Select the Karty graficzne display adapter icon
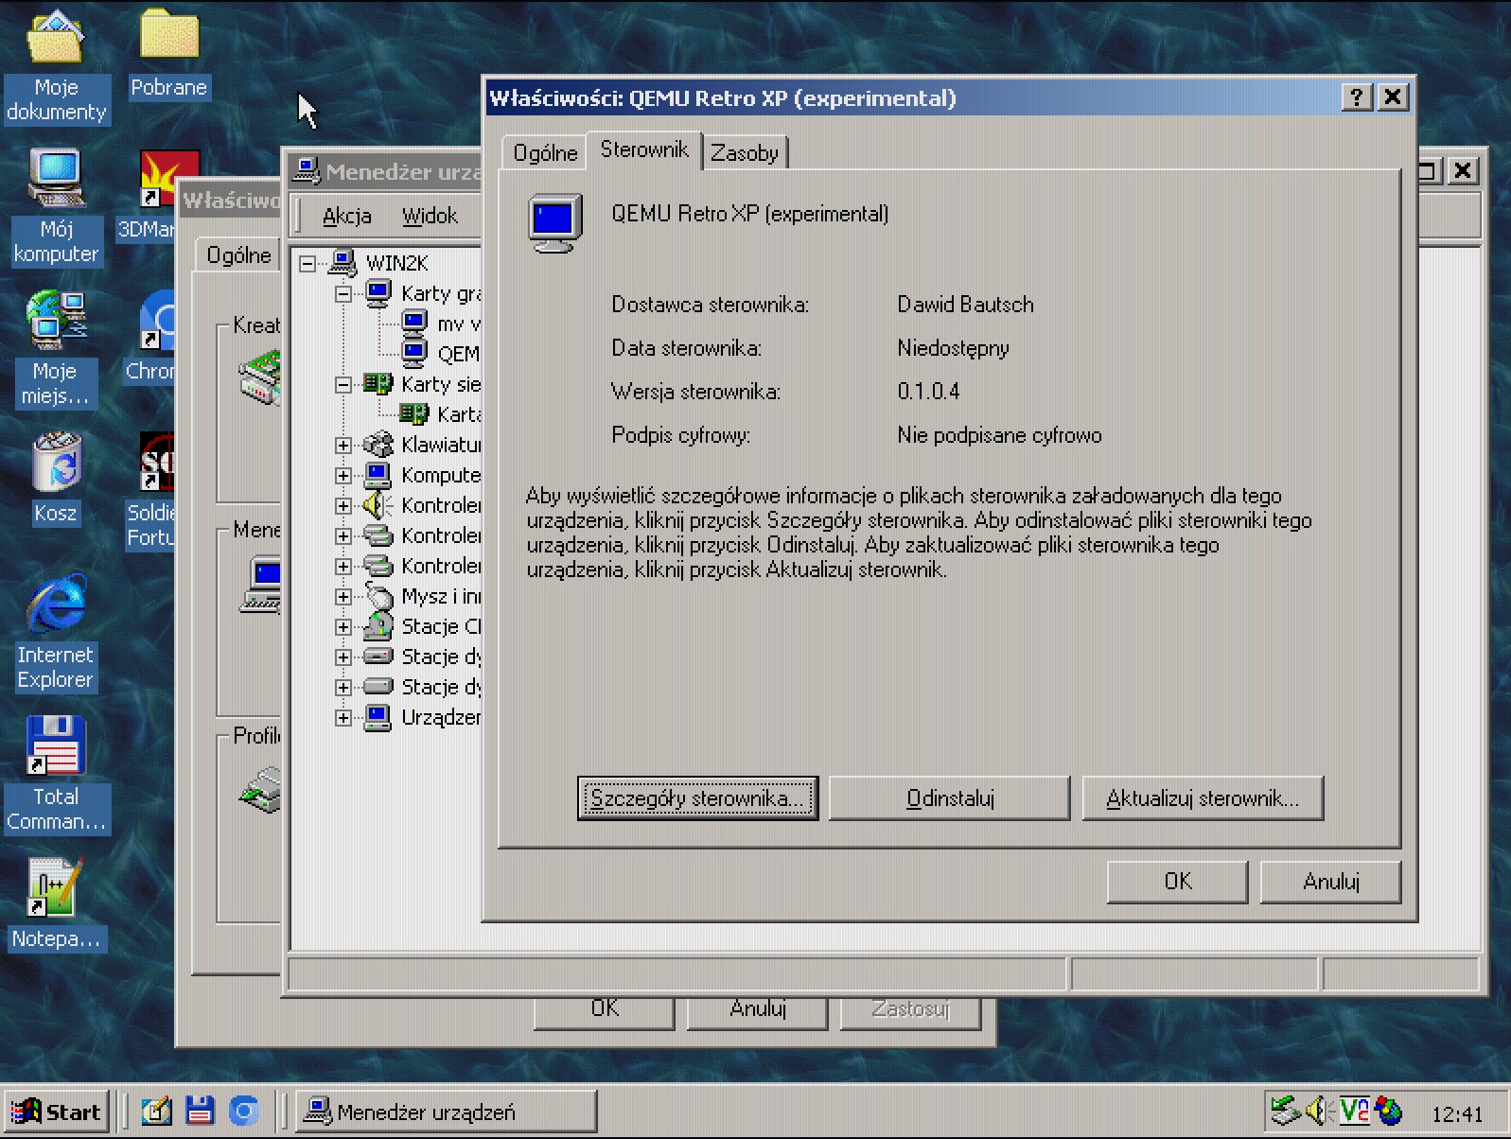Screen dimensions: 1511x1139 (378, 293)
